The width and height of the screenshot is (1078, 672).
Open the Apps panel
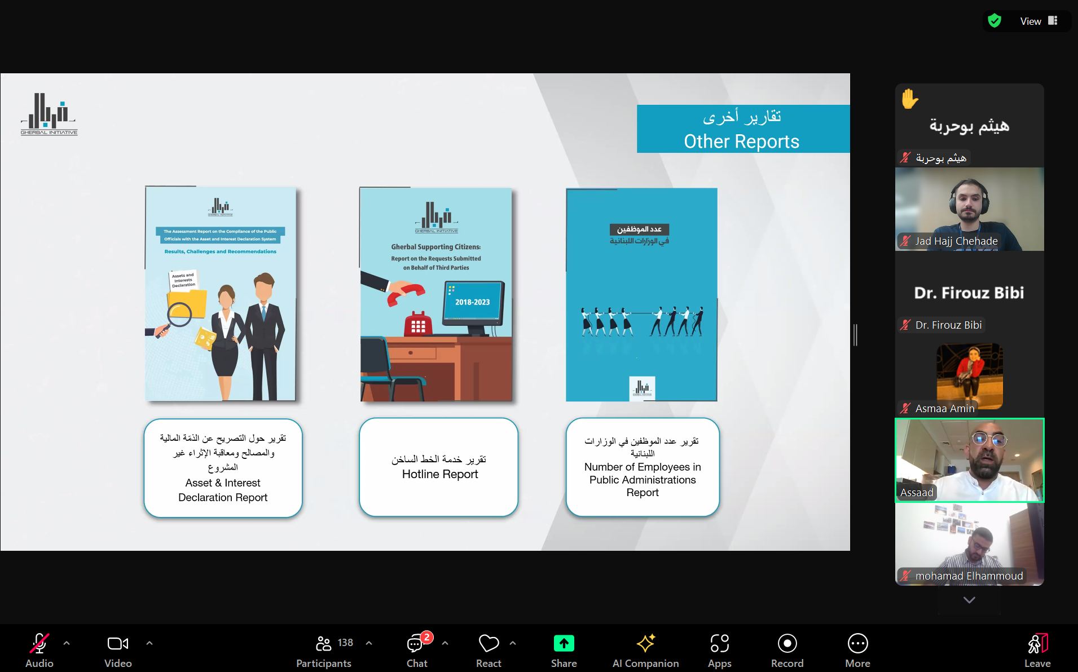[719, 643]
